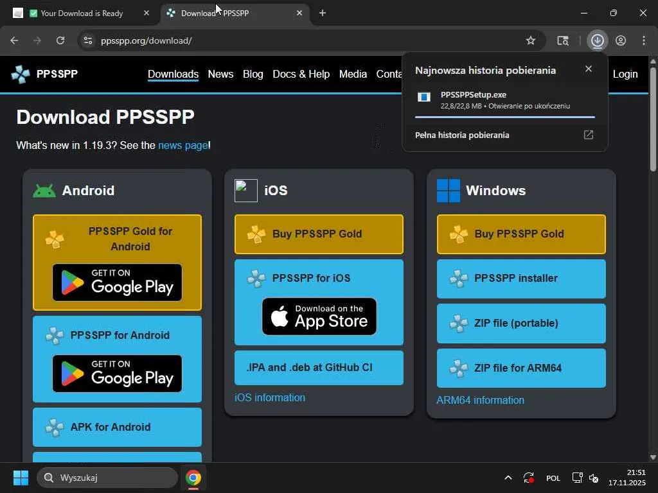Screen dimensions: 658x493
Task: Show hidden system tray icons
Action: pos(508,478)
